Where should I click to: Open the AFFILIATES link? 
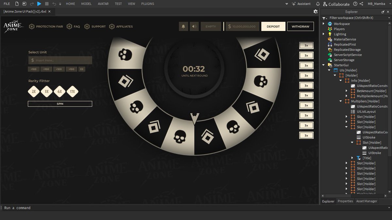tap(121, 26)
